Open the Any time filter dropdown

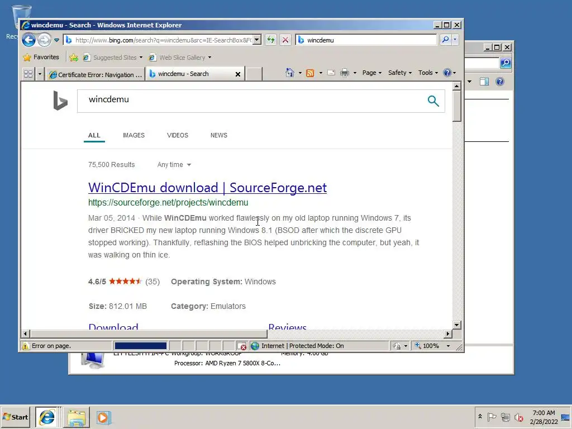pyautogui.click(x=174, y=165)
